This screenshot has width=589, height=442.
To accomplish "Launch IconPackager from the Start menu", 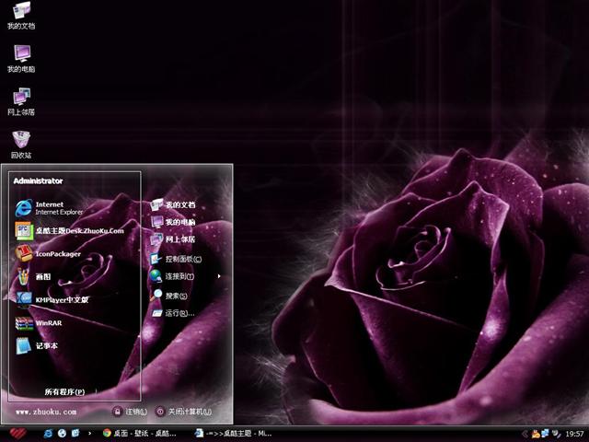I will coord(48,254).
